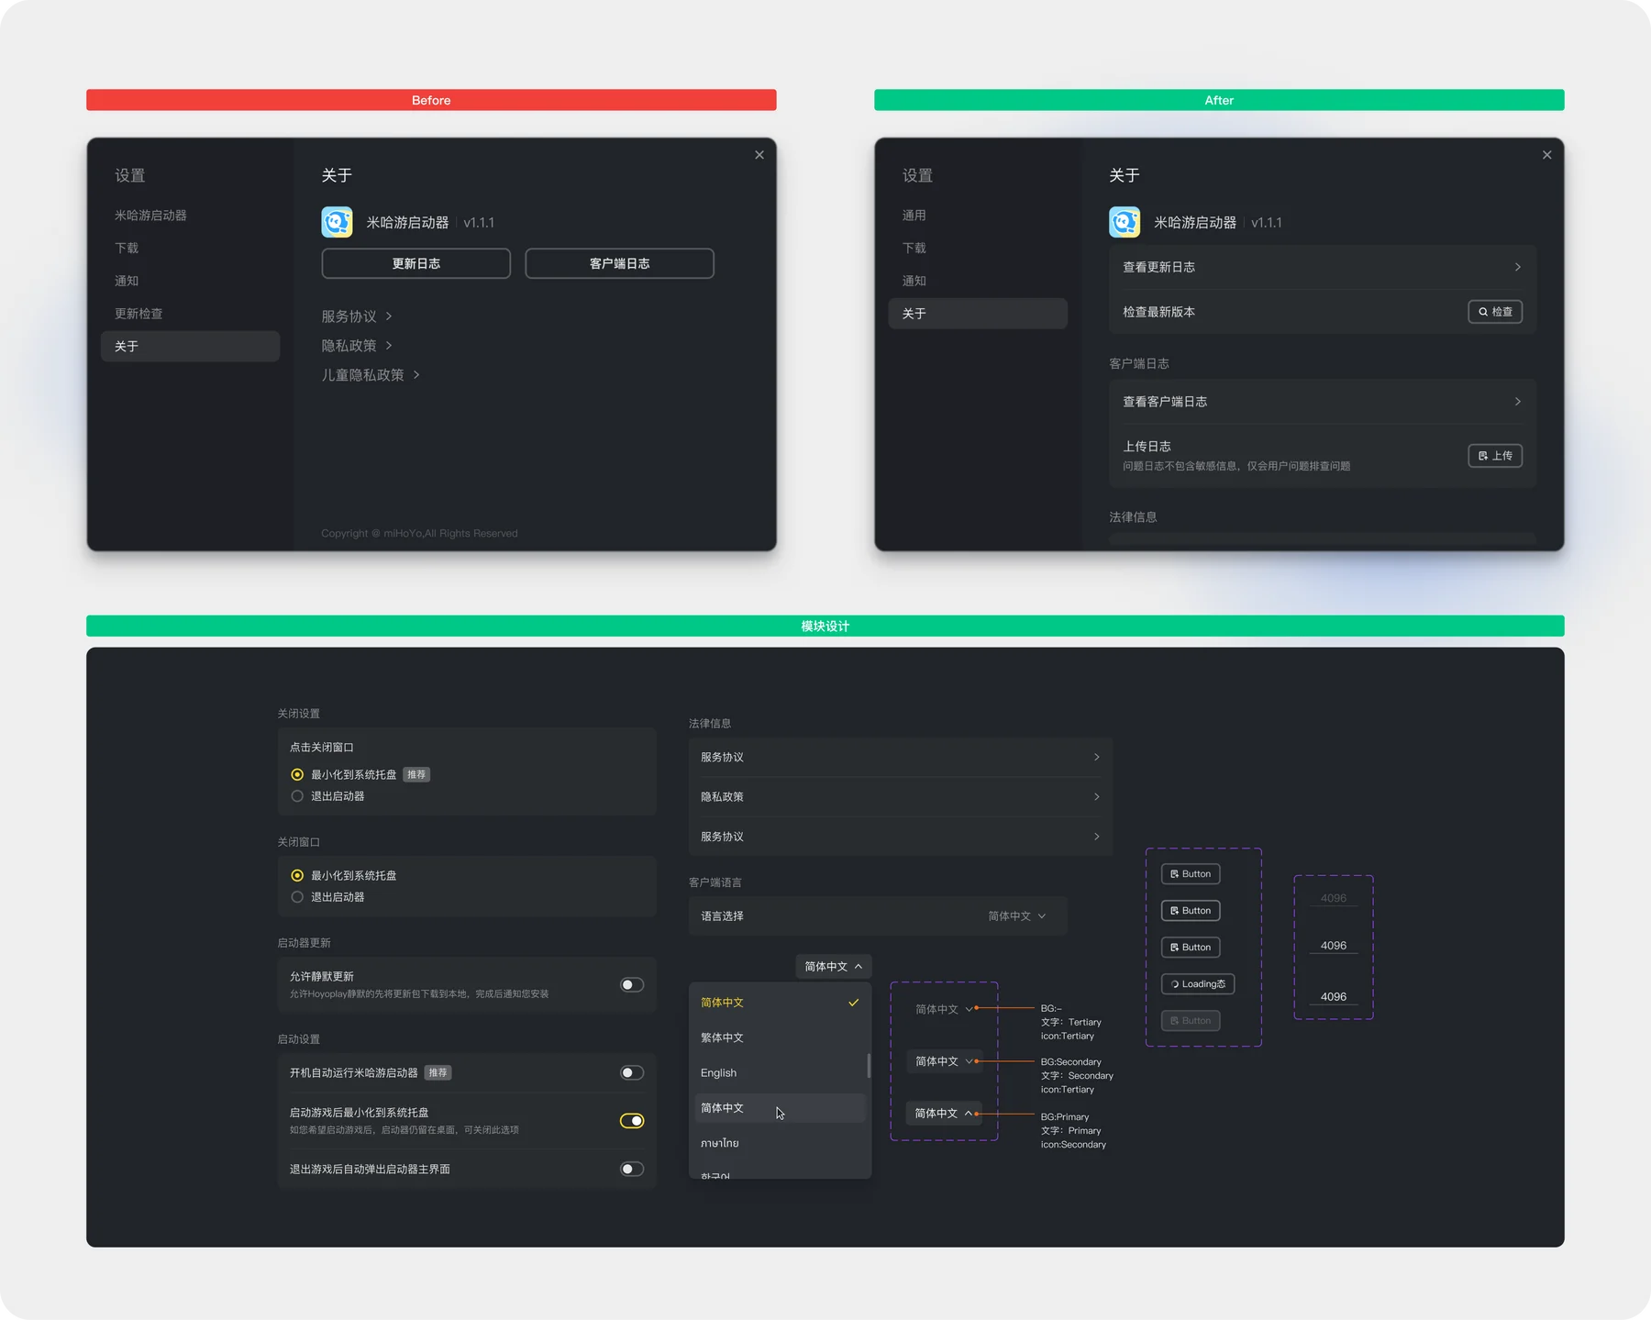Click the 推荐 badge beside 最小化到系统托盘
Image resolution: width=1651 pixels, height=1320 pixels.
416,774
